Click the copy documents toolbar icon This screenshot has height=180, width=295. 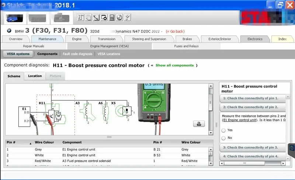click(x=88, y=17)
